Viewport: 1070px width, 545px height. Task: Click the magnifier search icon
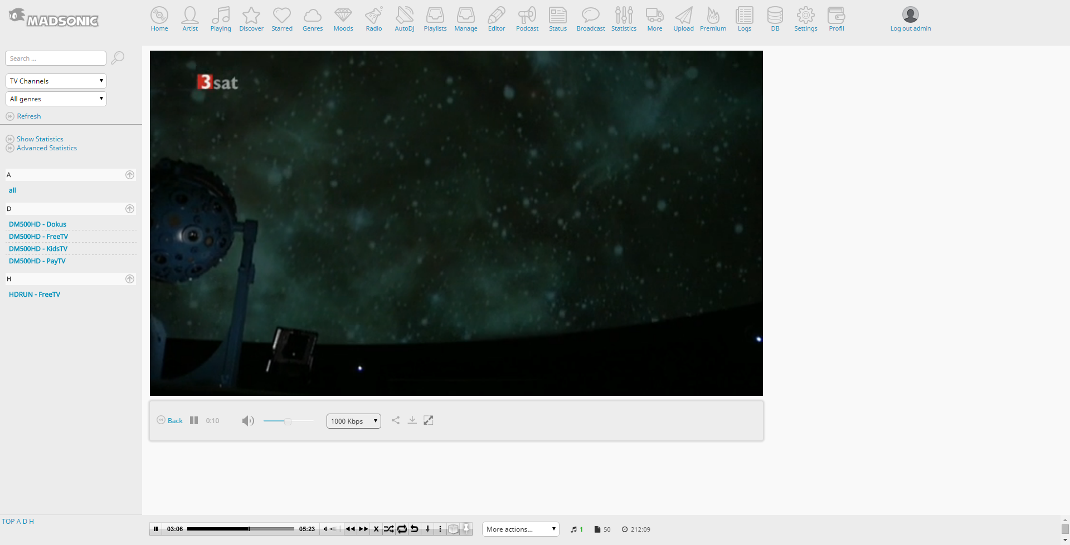[118, 58]
